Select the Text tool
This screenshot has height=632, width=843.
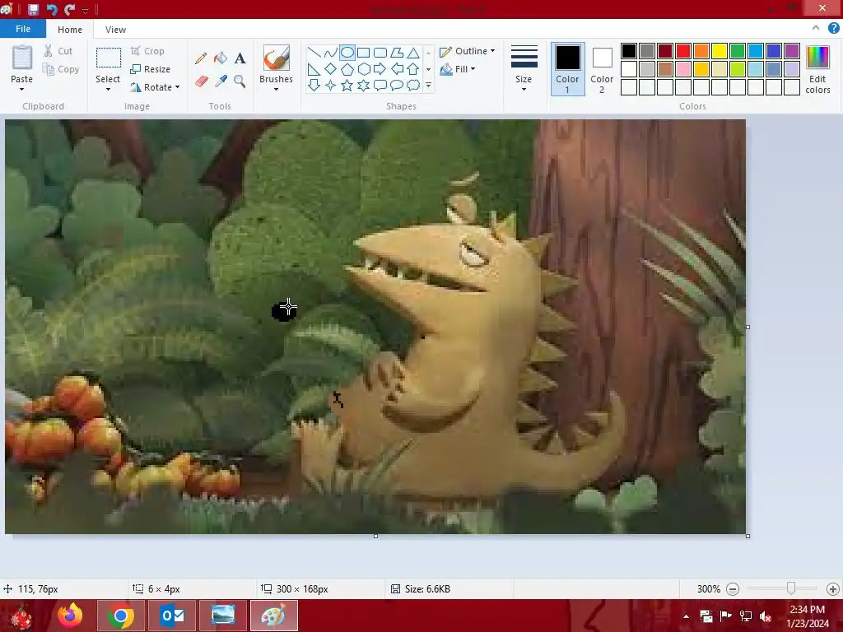pyautogui.click(x=240, y=58)
